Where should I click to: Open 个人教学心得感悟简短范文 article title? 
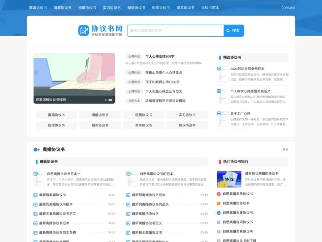coord(250,91)
